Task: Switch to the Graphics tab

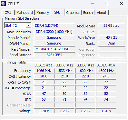Action: pos(73,13)
